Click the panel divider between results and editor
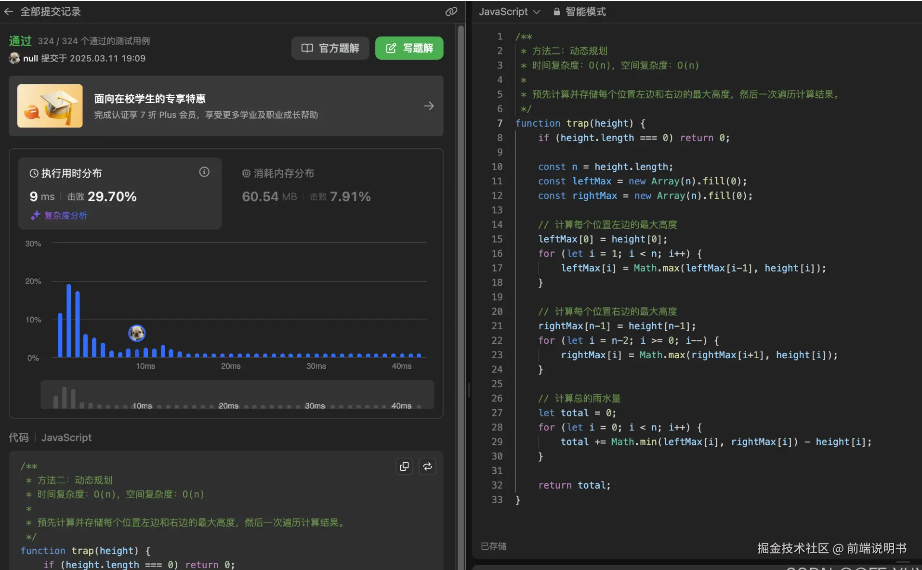 click(x=468, y=389)
